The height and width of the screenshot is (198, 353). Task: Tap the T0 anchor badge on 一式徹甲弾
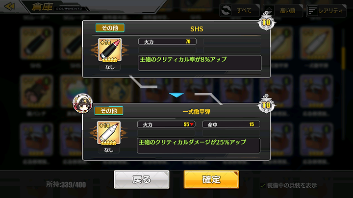[266, 104]
